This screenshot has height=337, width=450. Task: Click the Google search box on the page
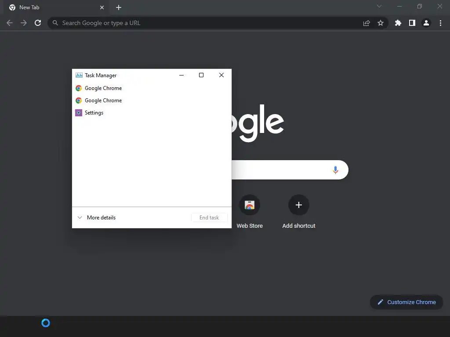tap(290, 170)
